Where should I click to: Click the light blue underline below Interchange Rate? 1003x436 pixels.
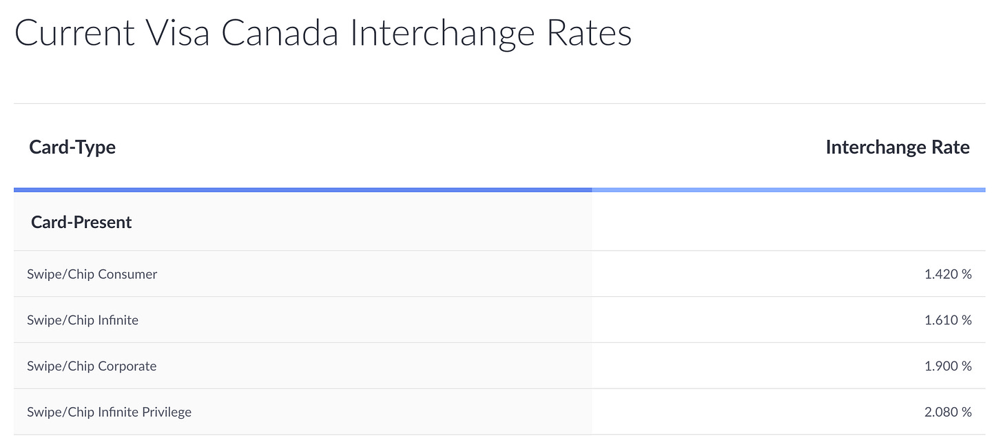789,189
